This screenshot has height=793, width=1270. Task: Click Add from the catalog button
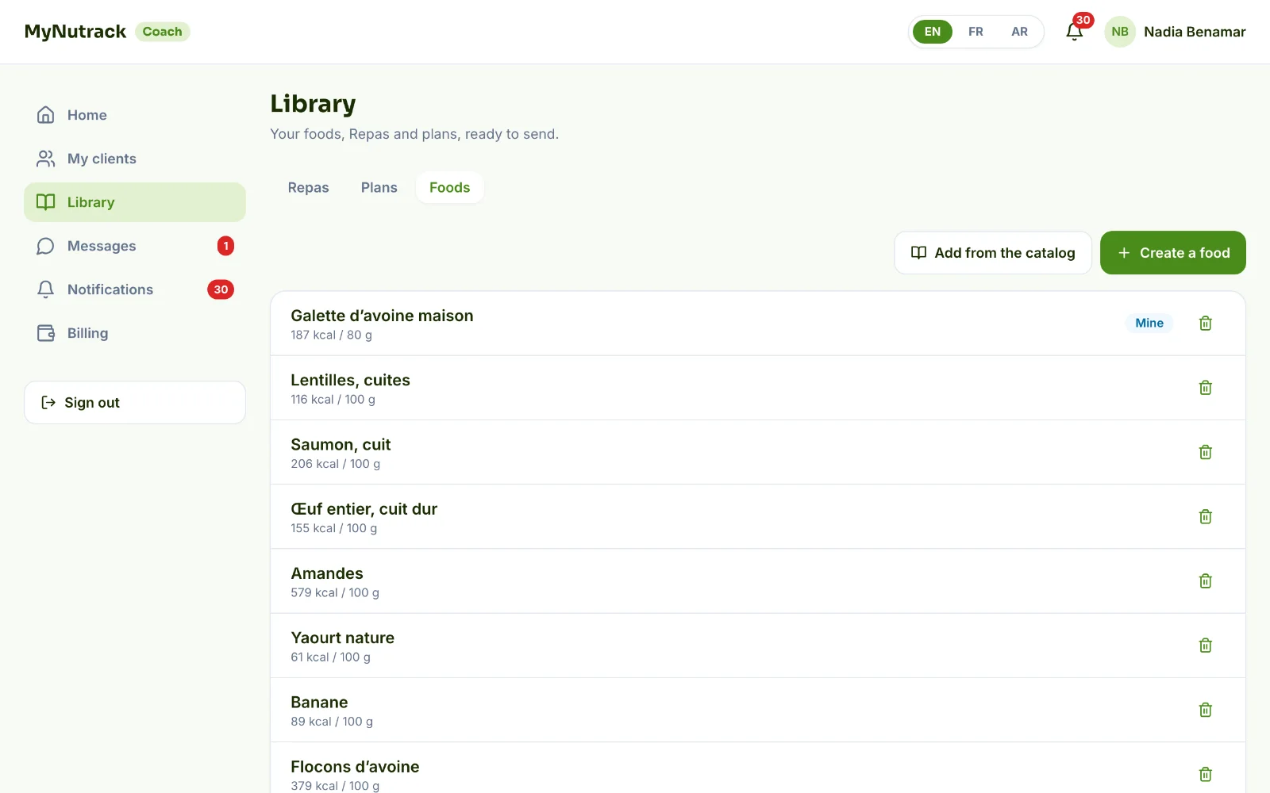coord(993,253)
